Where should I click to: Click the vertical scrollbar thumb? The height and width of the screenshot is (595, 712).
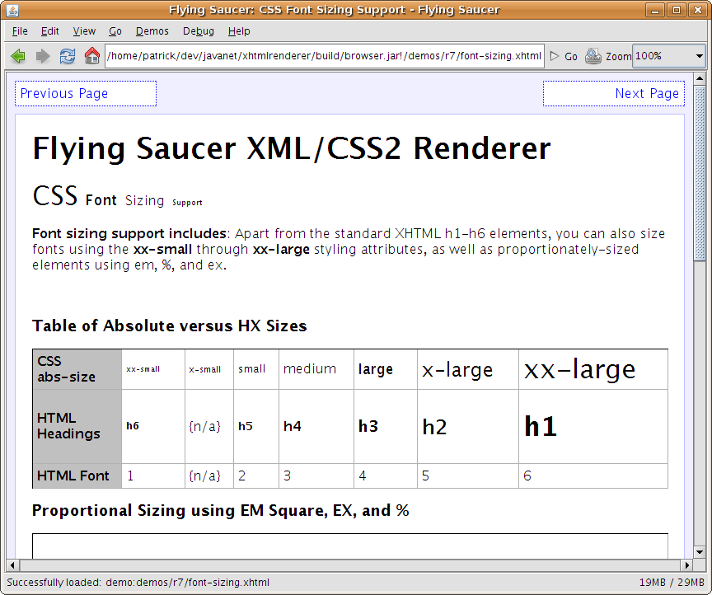pos(700,173)
